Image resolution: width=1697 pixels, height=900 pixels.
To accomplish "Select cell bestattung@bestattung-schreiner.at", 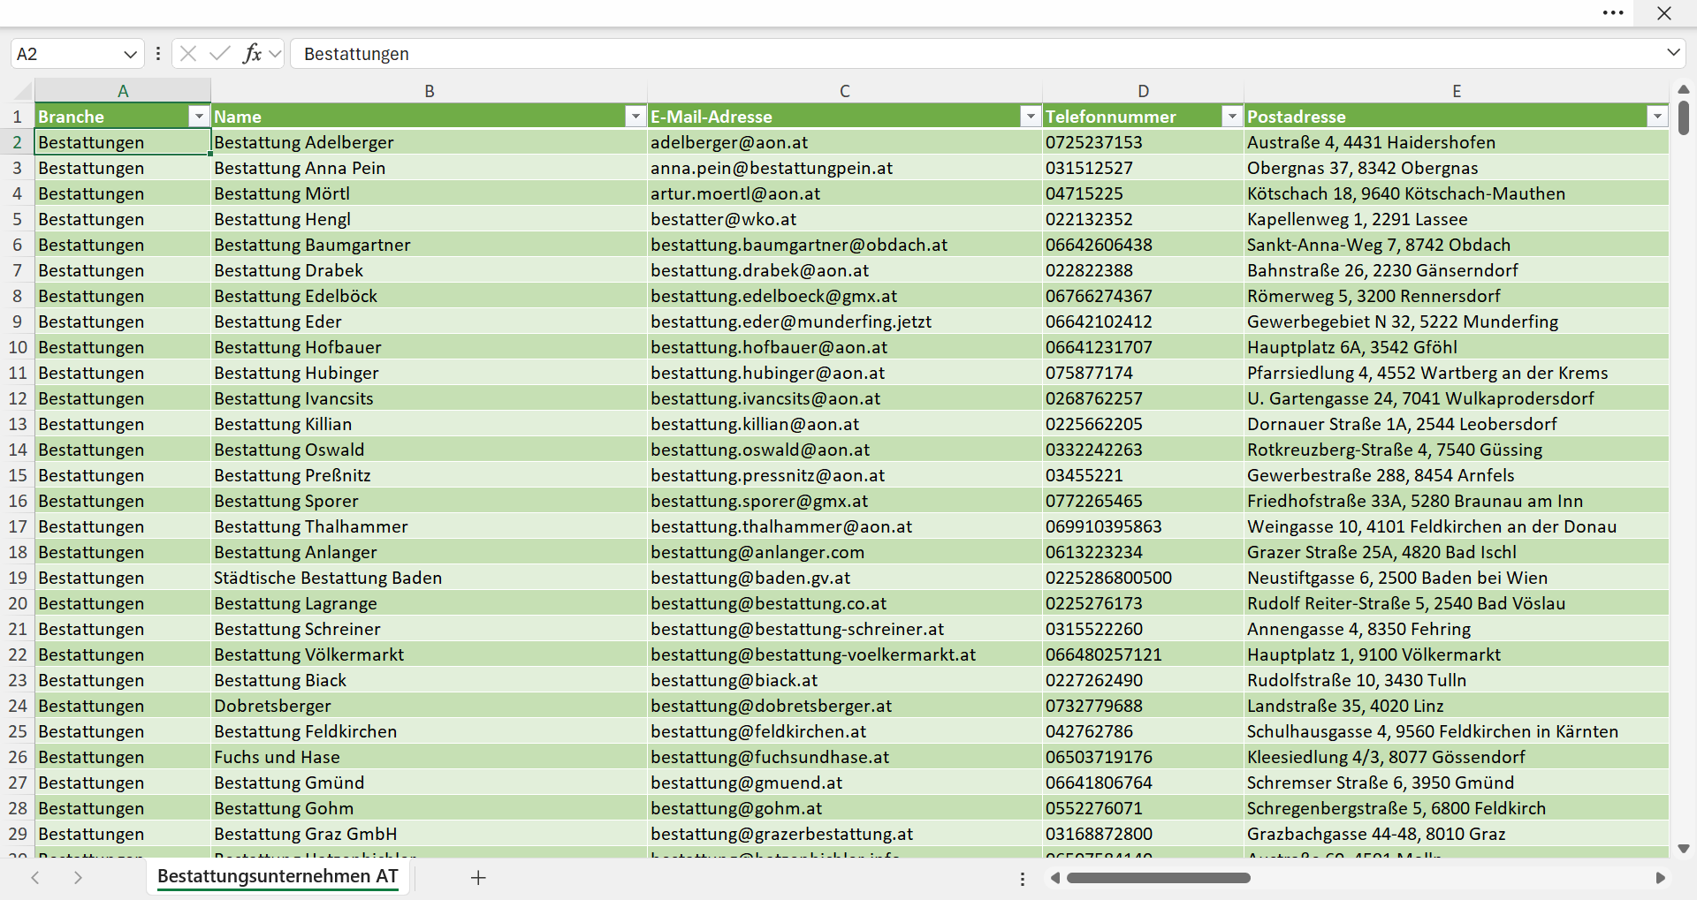I will point(845,629).
